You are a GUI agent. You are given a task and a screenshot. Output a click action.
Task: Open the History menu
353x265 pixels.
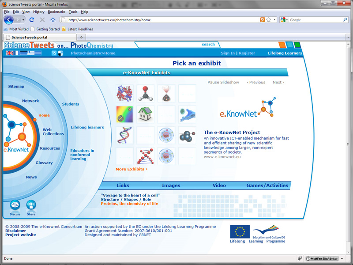tap(39, 12)
